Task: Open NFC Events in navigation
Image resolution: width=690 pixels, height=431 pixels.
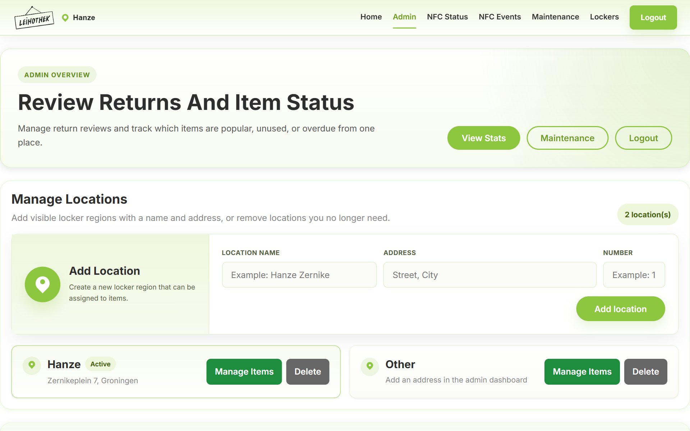Action: (x=500, y=17)
